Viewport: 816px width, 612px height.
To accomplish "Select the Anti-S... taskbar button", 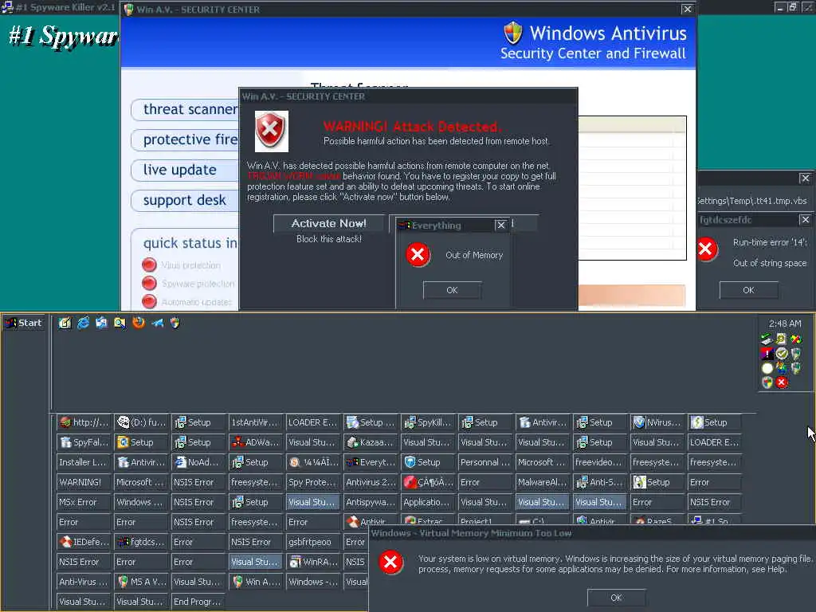I will tap(599, 482).
